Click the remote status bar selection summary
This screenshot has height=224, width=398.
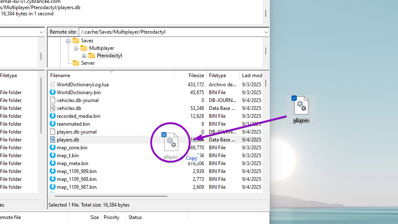(x=89, y=205)
